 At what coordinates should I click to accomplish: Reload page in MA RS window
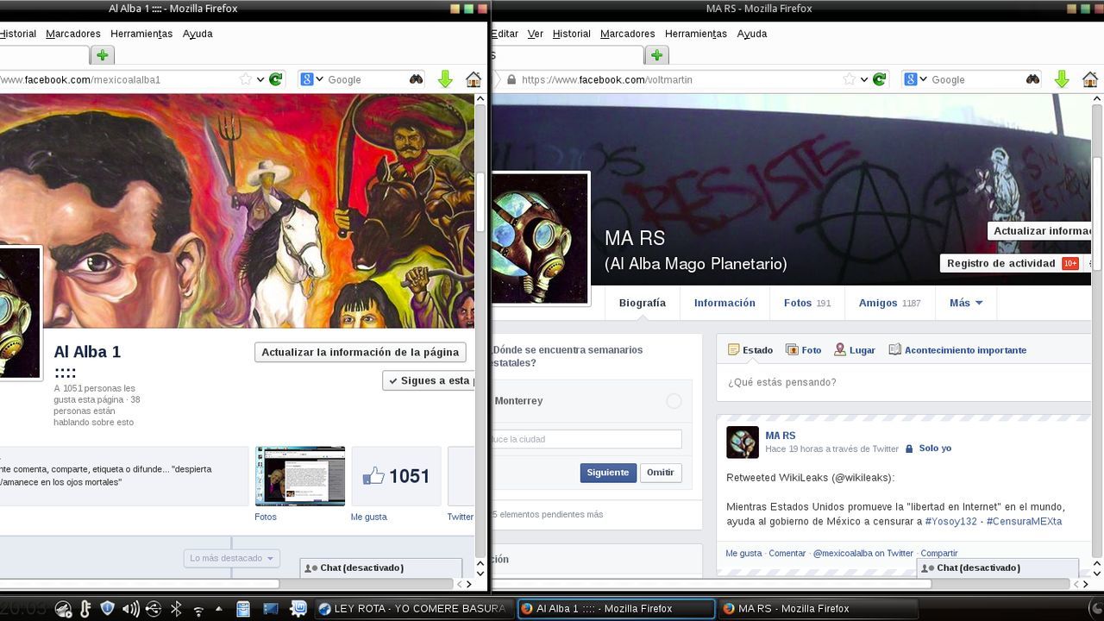(880, 79)
